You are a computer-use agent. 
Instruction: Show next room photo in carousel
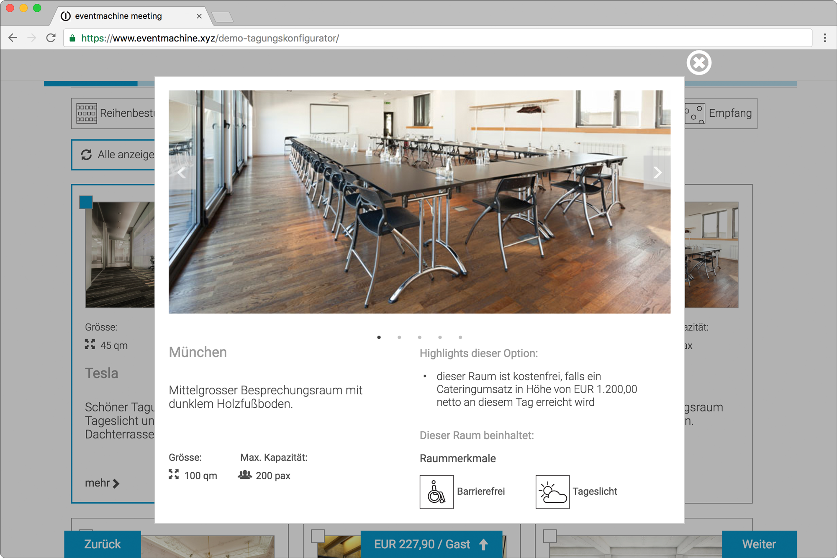[657, 172]
